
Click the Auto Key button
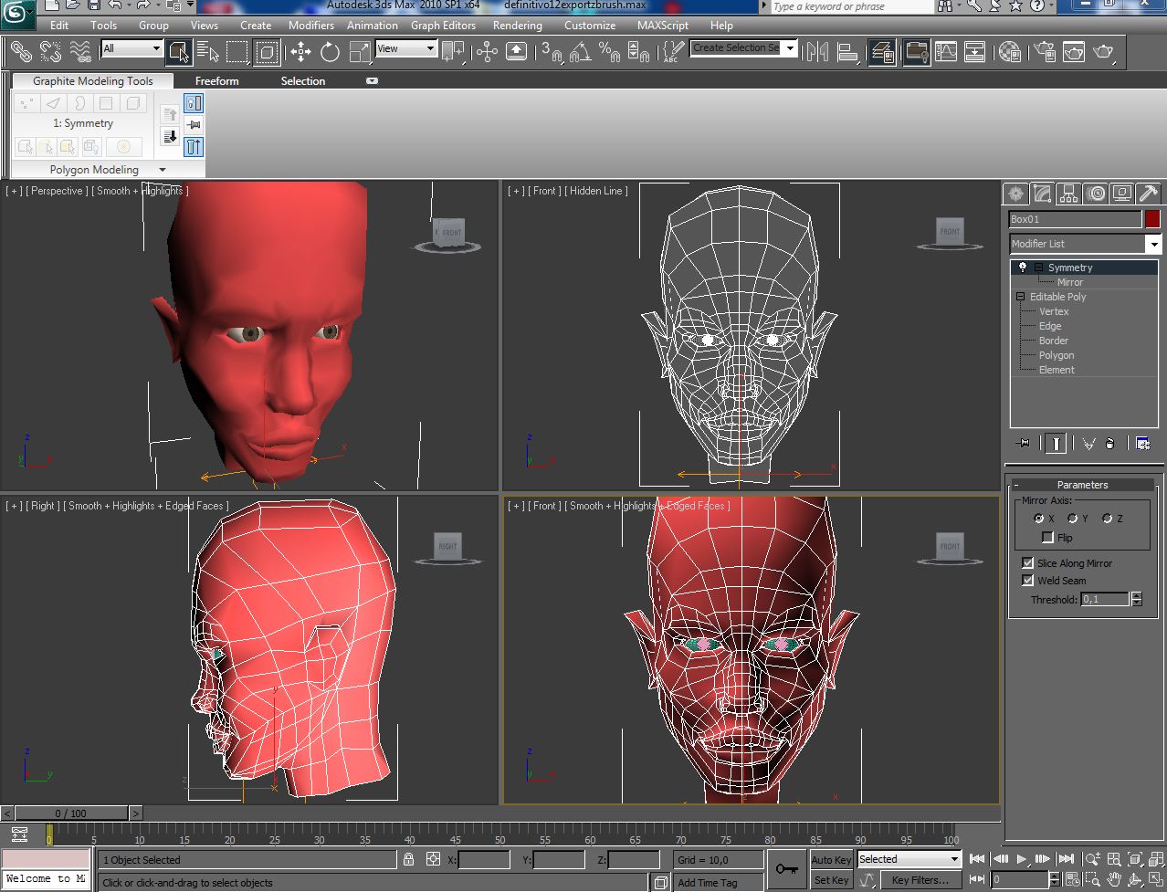point(831,860)
